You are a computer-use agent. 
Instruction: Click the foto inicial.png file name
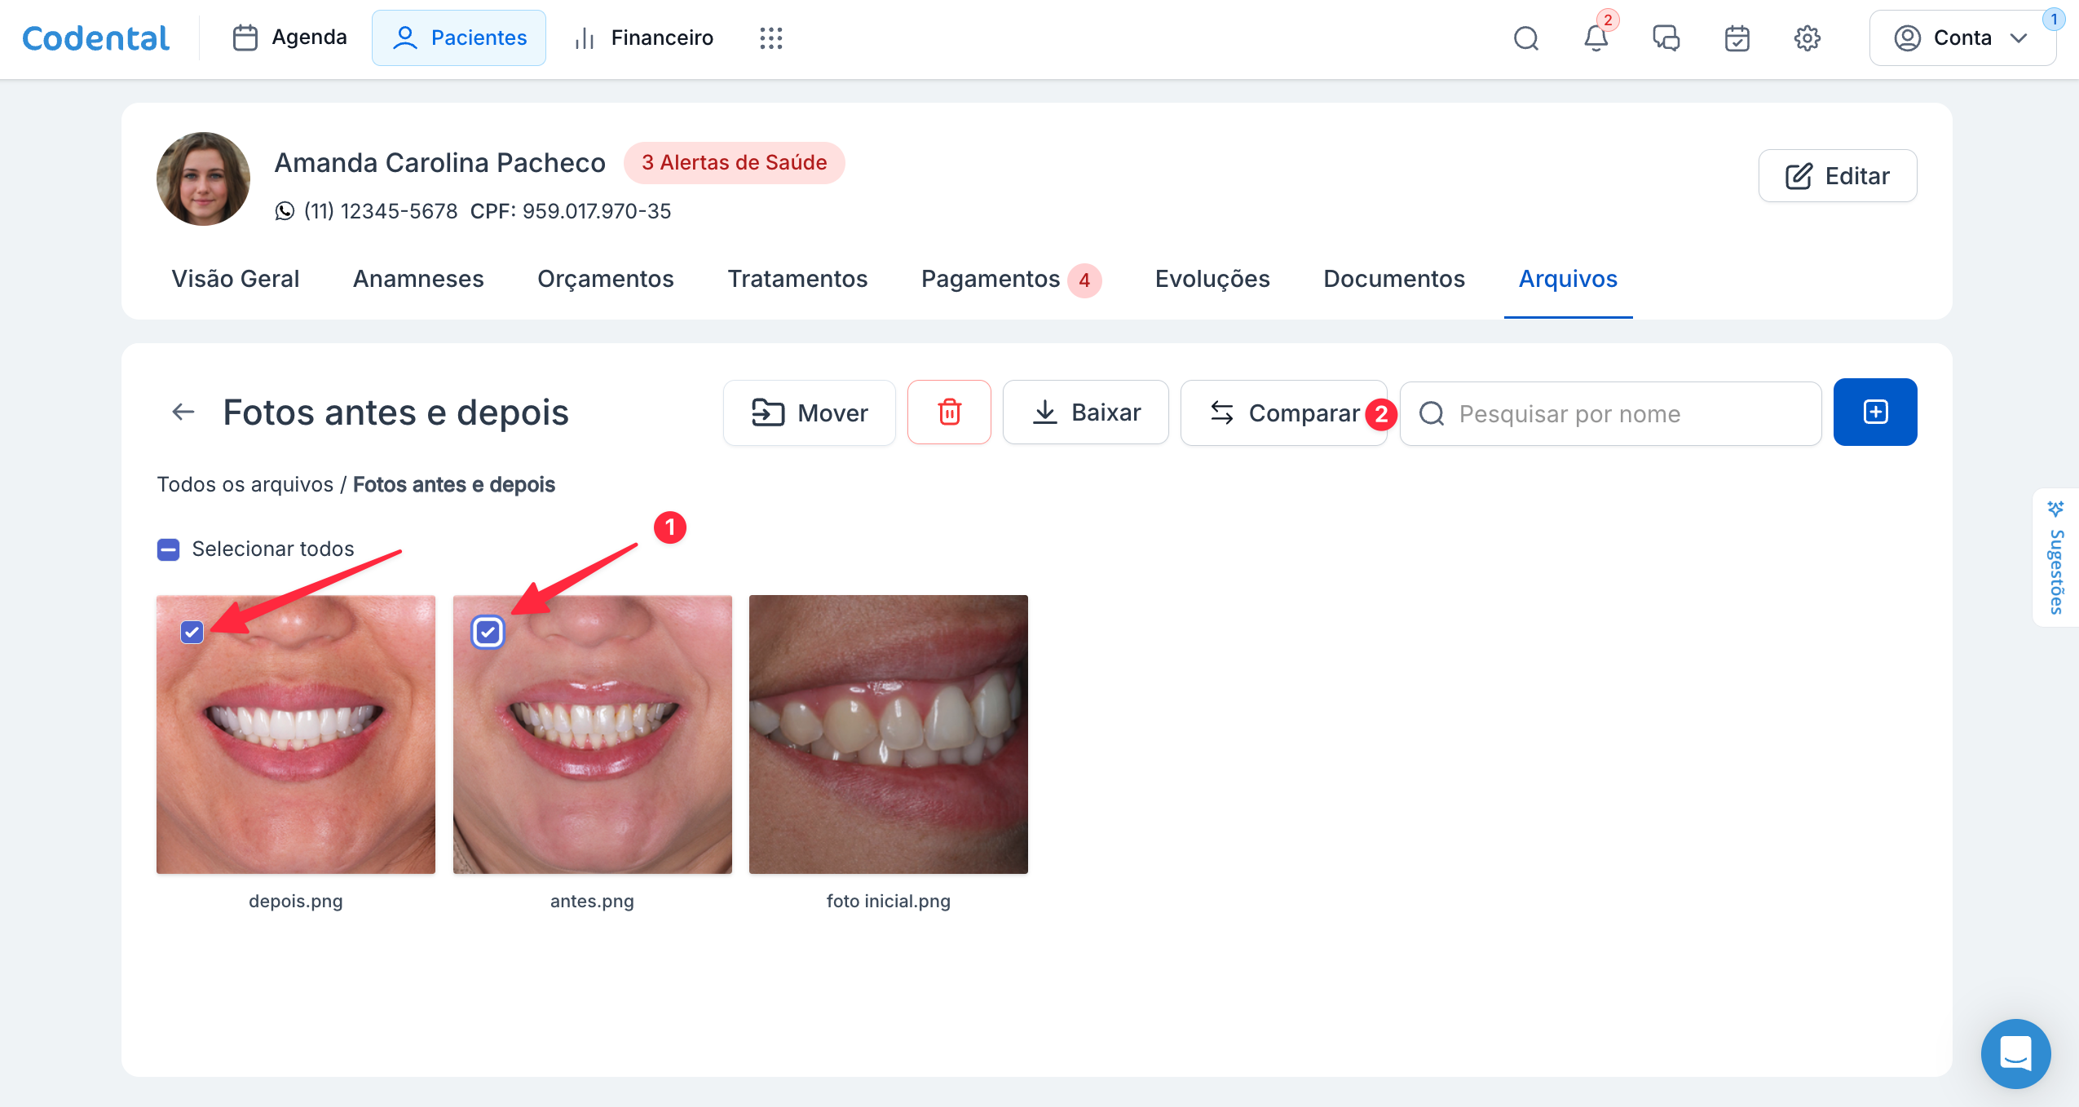click(889, 902)
